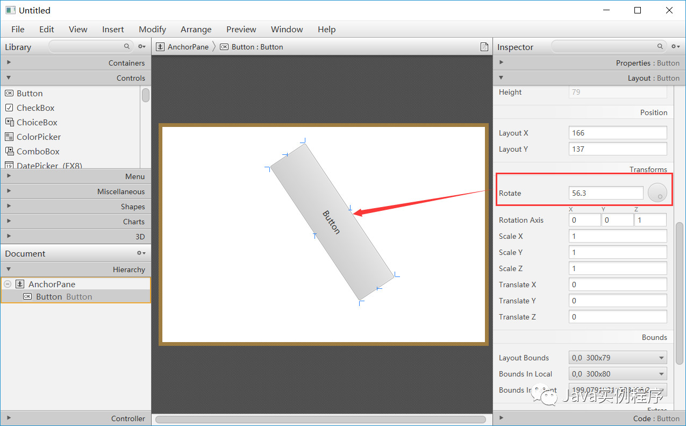The height and width of the screenshot is (426, 686).
Task: Open the Layout Bounds dropdown
Action: click(x=618, y=358)
